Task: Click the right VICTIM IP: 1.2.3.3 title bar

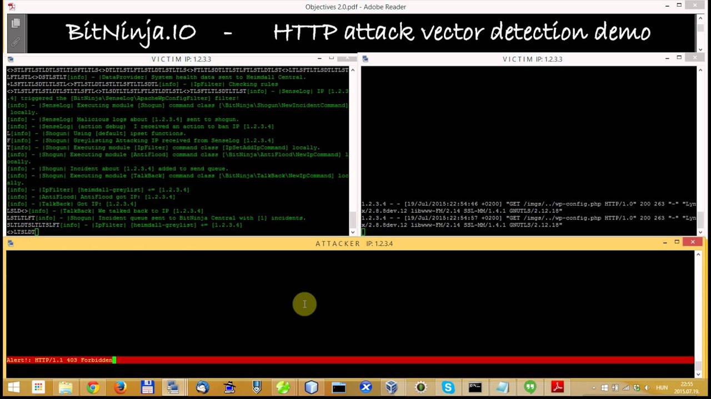Action: coord(532,59)
